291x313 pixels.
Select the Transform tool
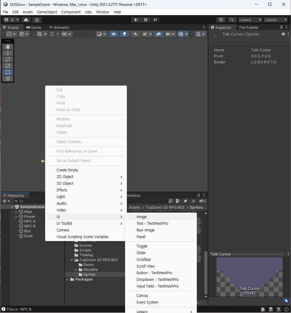point(8,79)
